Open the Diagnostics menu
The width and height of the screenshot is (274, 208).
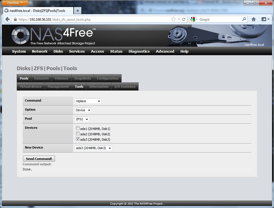tap(139, 51)
